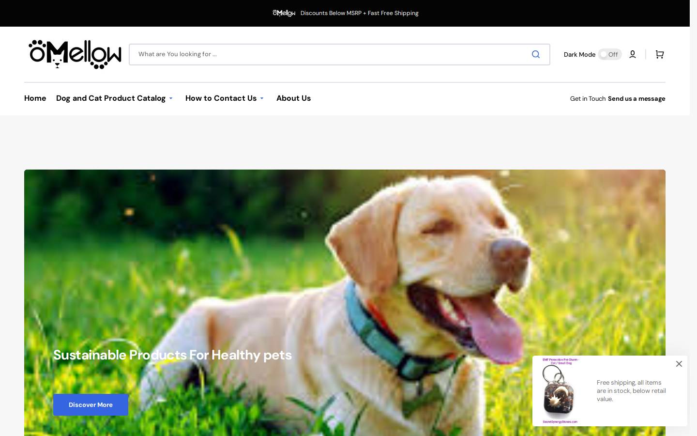Click Send us a message link

[636, 98]
